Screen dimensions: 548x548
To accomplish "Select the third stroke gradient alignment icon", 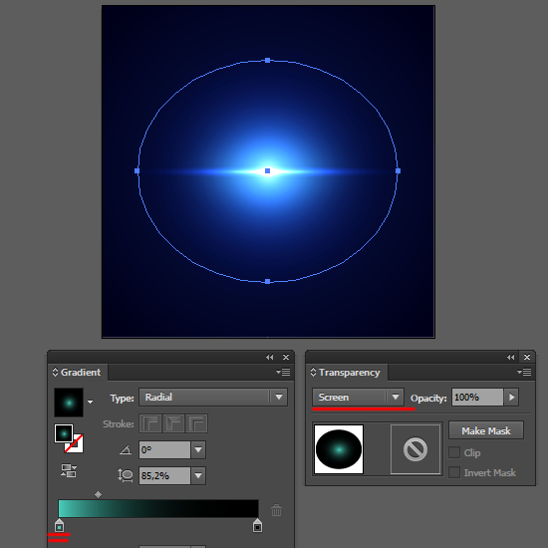I will (196, 423).
